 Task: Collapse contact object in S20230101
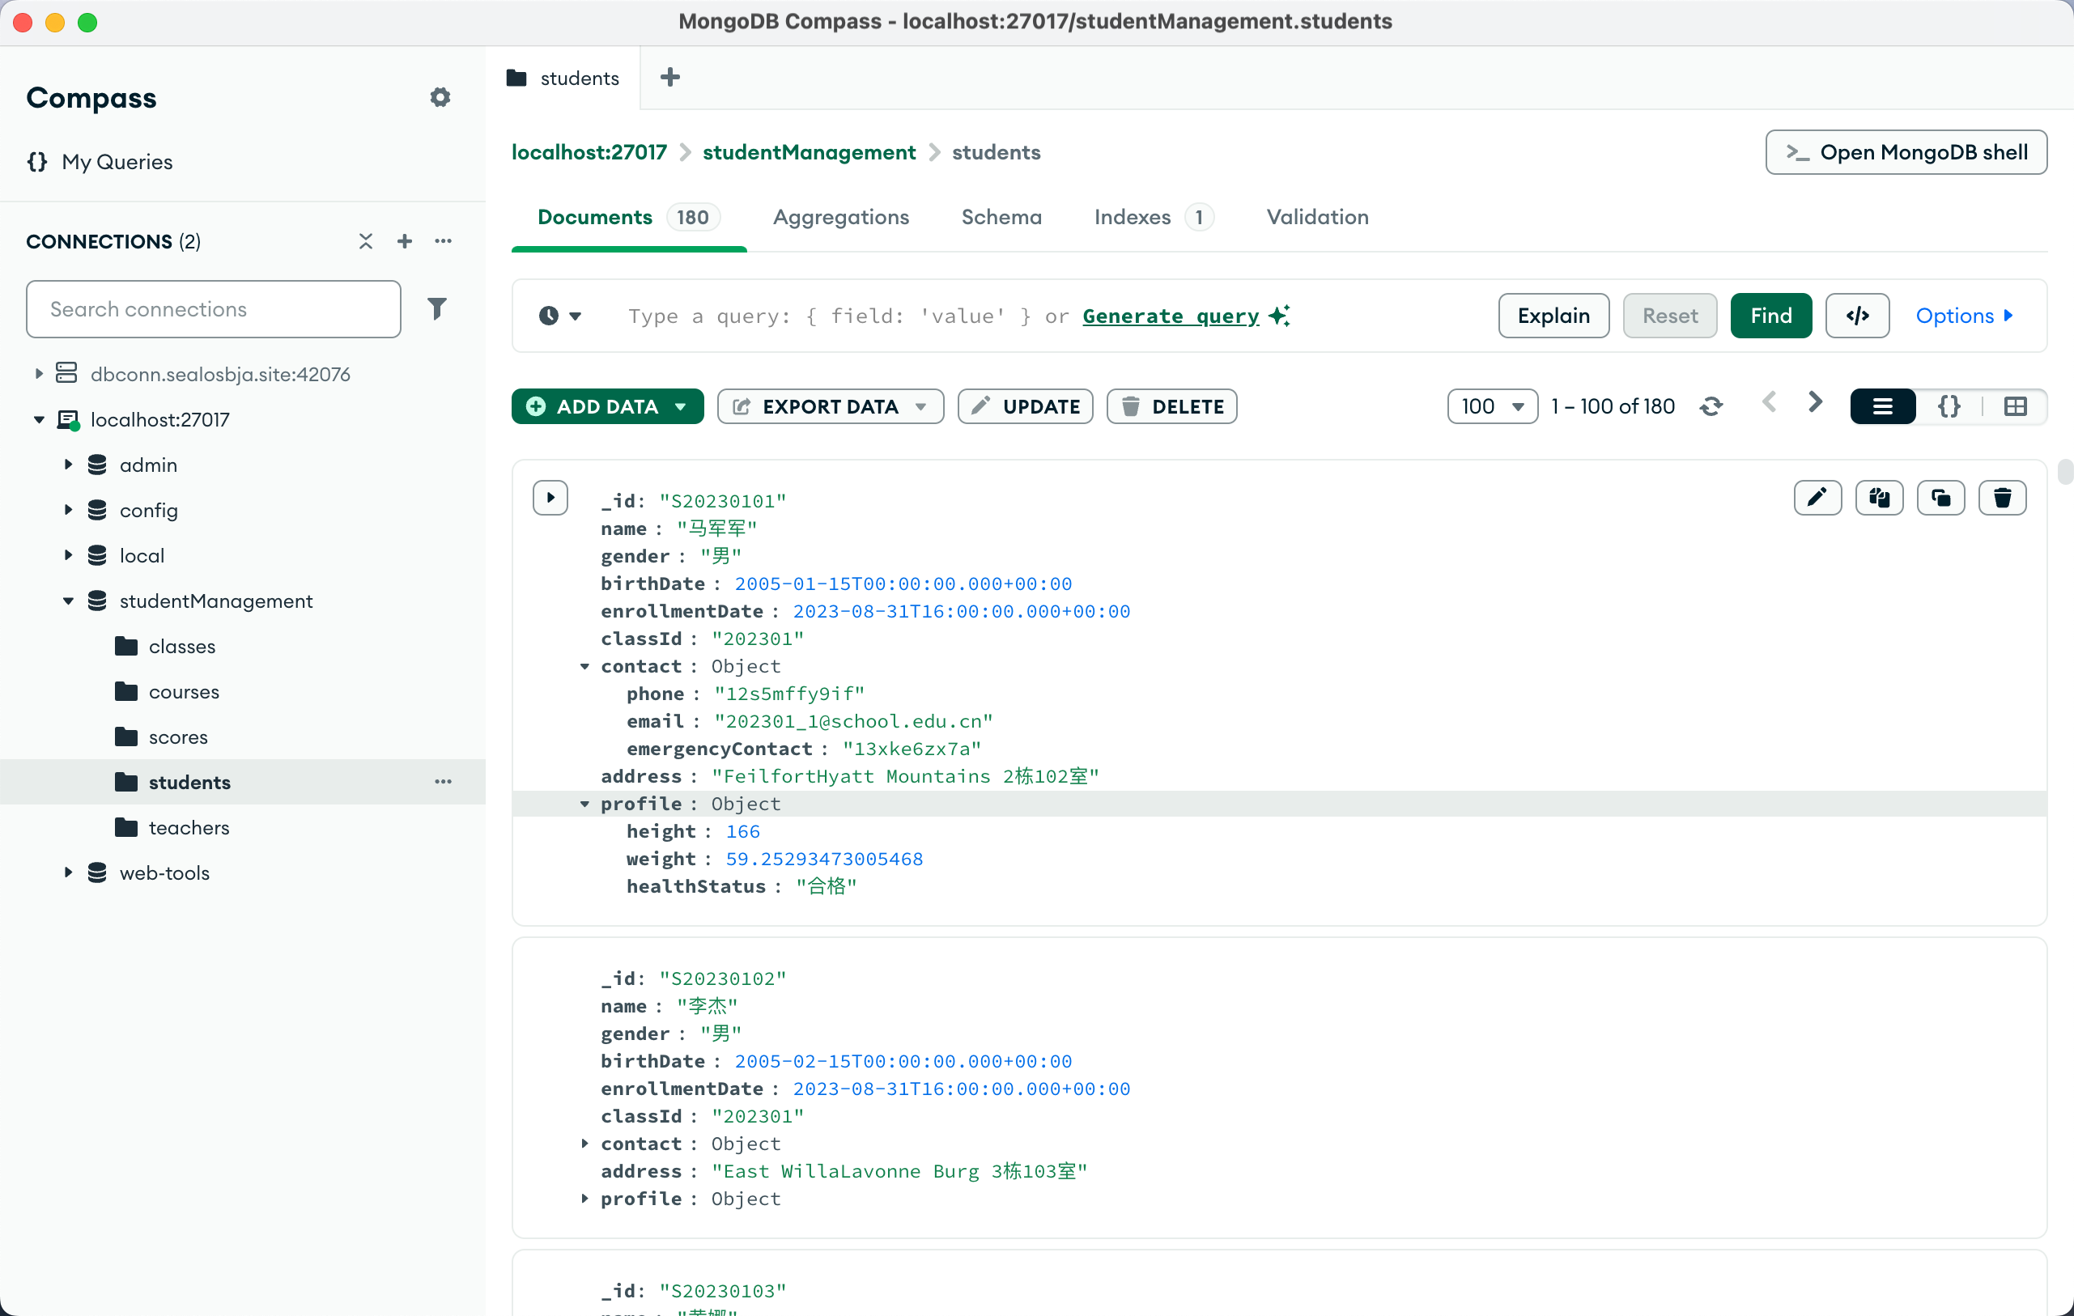tap(584, 667)
